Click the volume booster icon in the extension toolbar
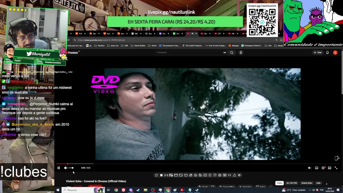 (166, 175)
